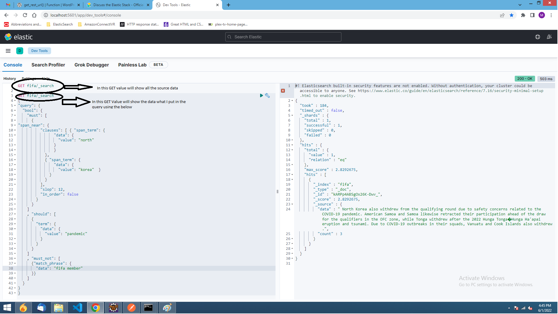The width and height of the screenshot is (558, 314).
Task: Open the help menu lifebuoy icon
Action: [538, 37]
